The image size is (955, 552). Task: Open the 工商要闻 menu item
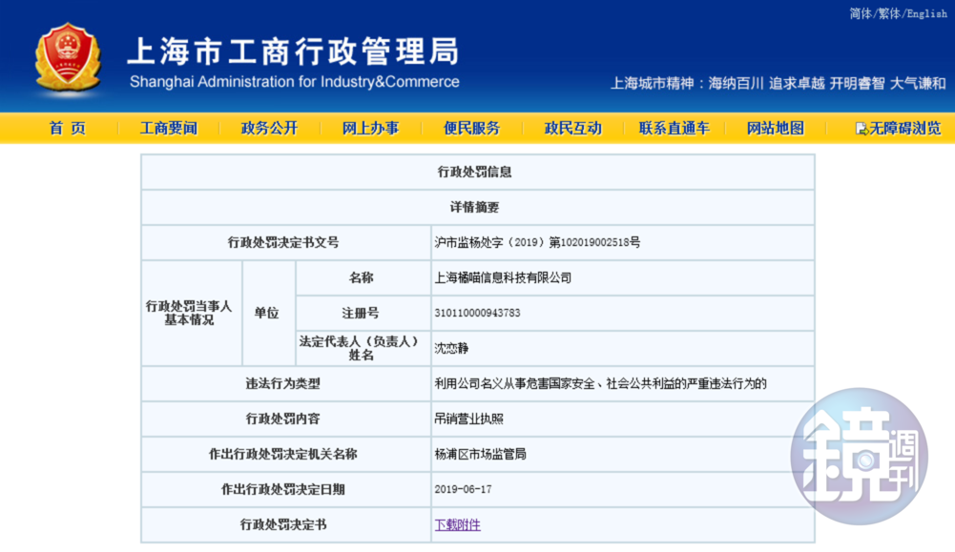169,129
